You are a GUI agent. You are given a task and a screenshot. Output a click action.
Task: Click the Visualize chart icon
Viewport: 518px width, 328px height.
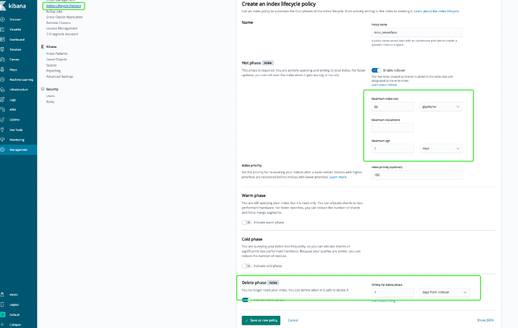pyautogui.click(x=3, y=29)
